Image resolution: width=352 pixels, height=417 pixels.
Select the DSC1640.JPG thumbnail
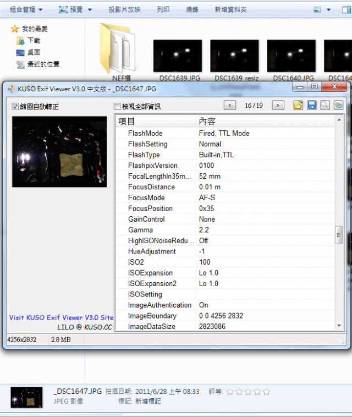291,56
